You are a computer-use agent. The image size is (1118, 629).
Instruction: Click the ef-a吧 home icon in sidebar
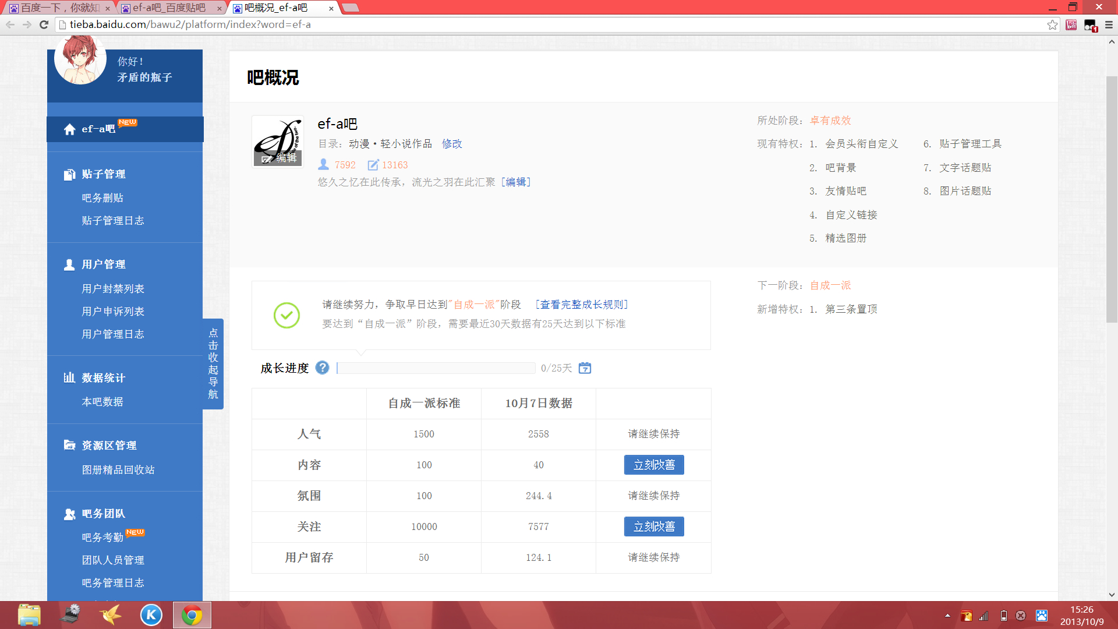(x=70, y=129)
